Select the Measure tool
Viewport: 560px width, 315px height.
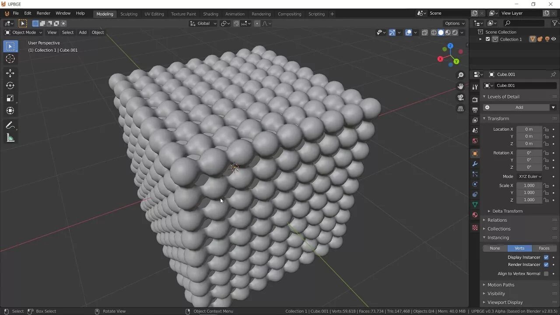coord(10,138)
